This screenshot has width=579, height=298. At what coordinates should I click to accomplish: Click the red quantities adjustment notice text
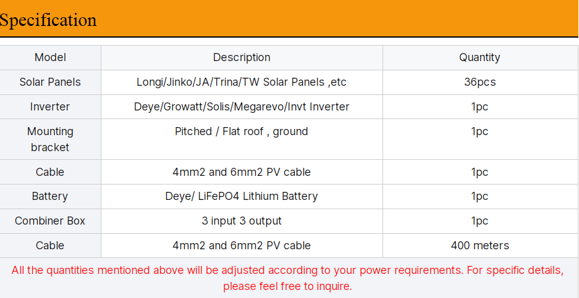tap(287, 278)
